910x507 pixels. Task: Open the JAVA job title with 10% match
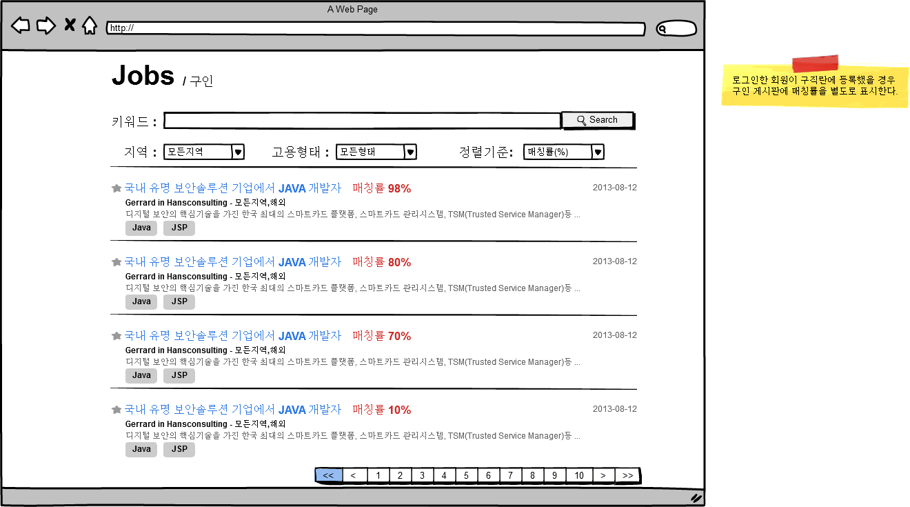pyautogui.click(x=233, y=410)
